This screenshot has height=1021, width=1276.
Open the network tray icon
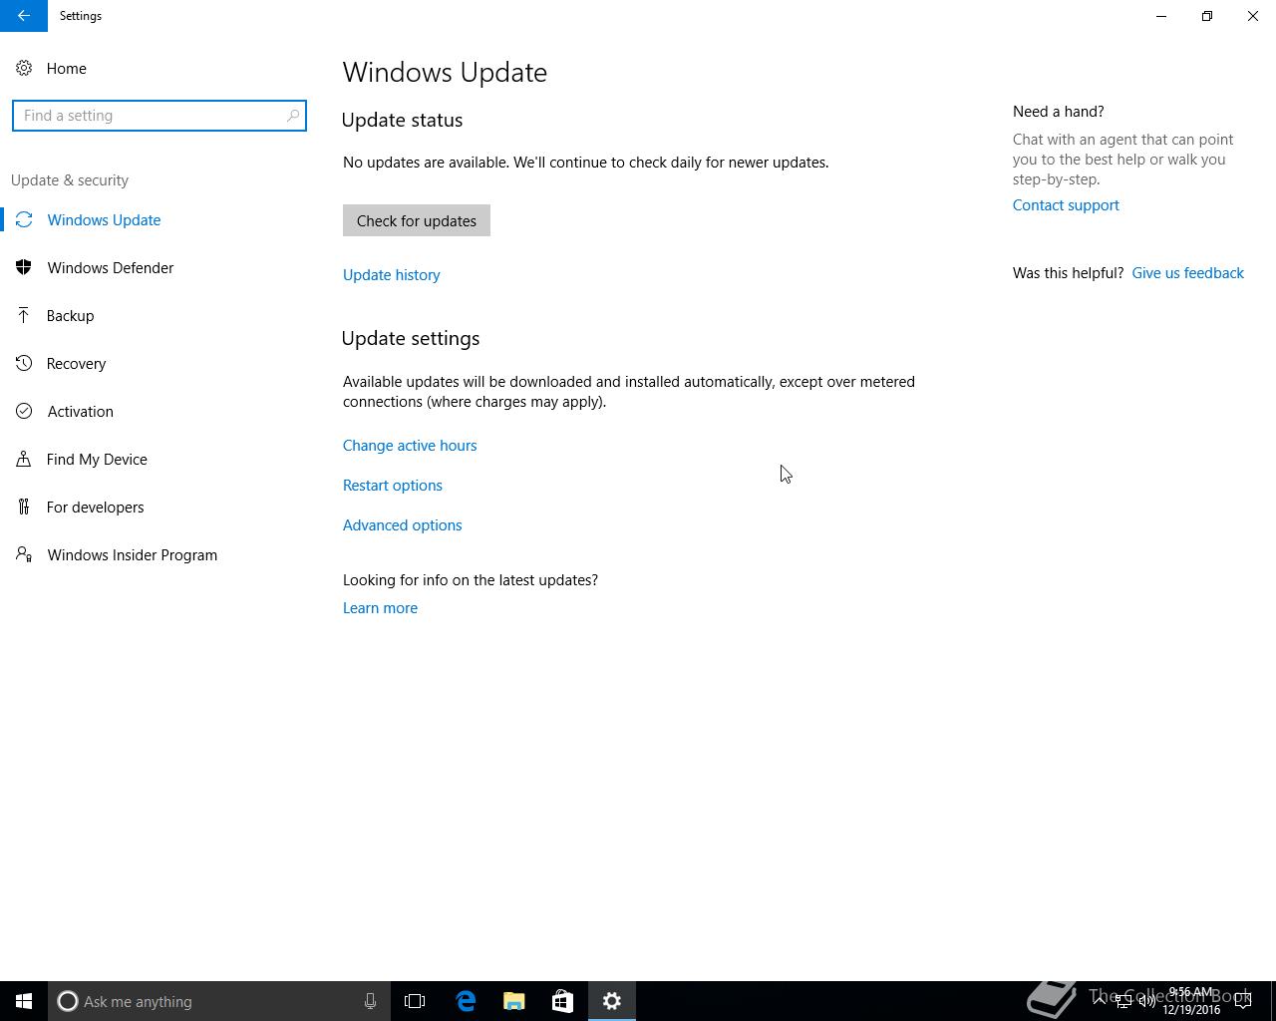(1123, 1001)
